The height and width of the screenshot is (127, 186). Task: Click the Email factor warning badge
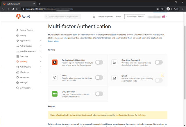162,75
